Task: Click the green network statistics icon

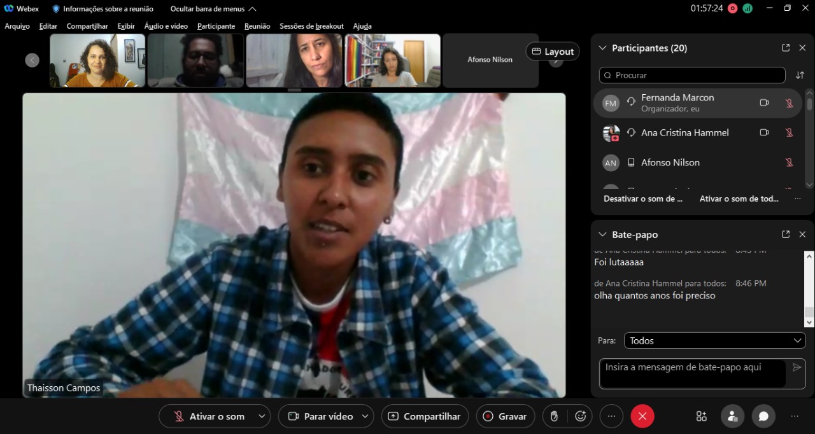Action: 748,8
